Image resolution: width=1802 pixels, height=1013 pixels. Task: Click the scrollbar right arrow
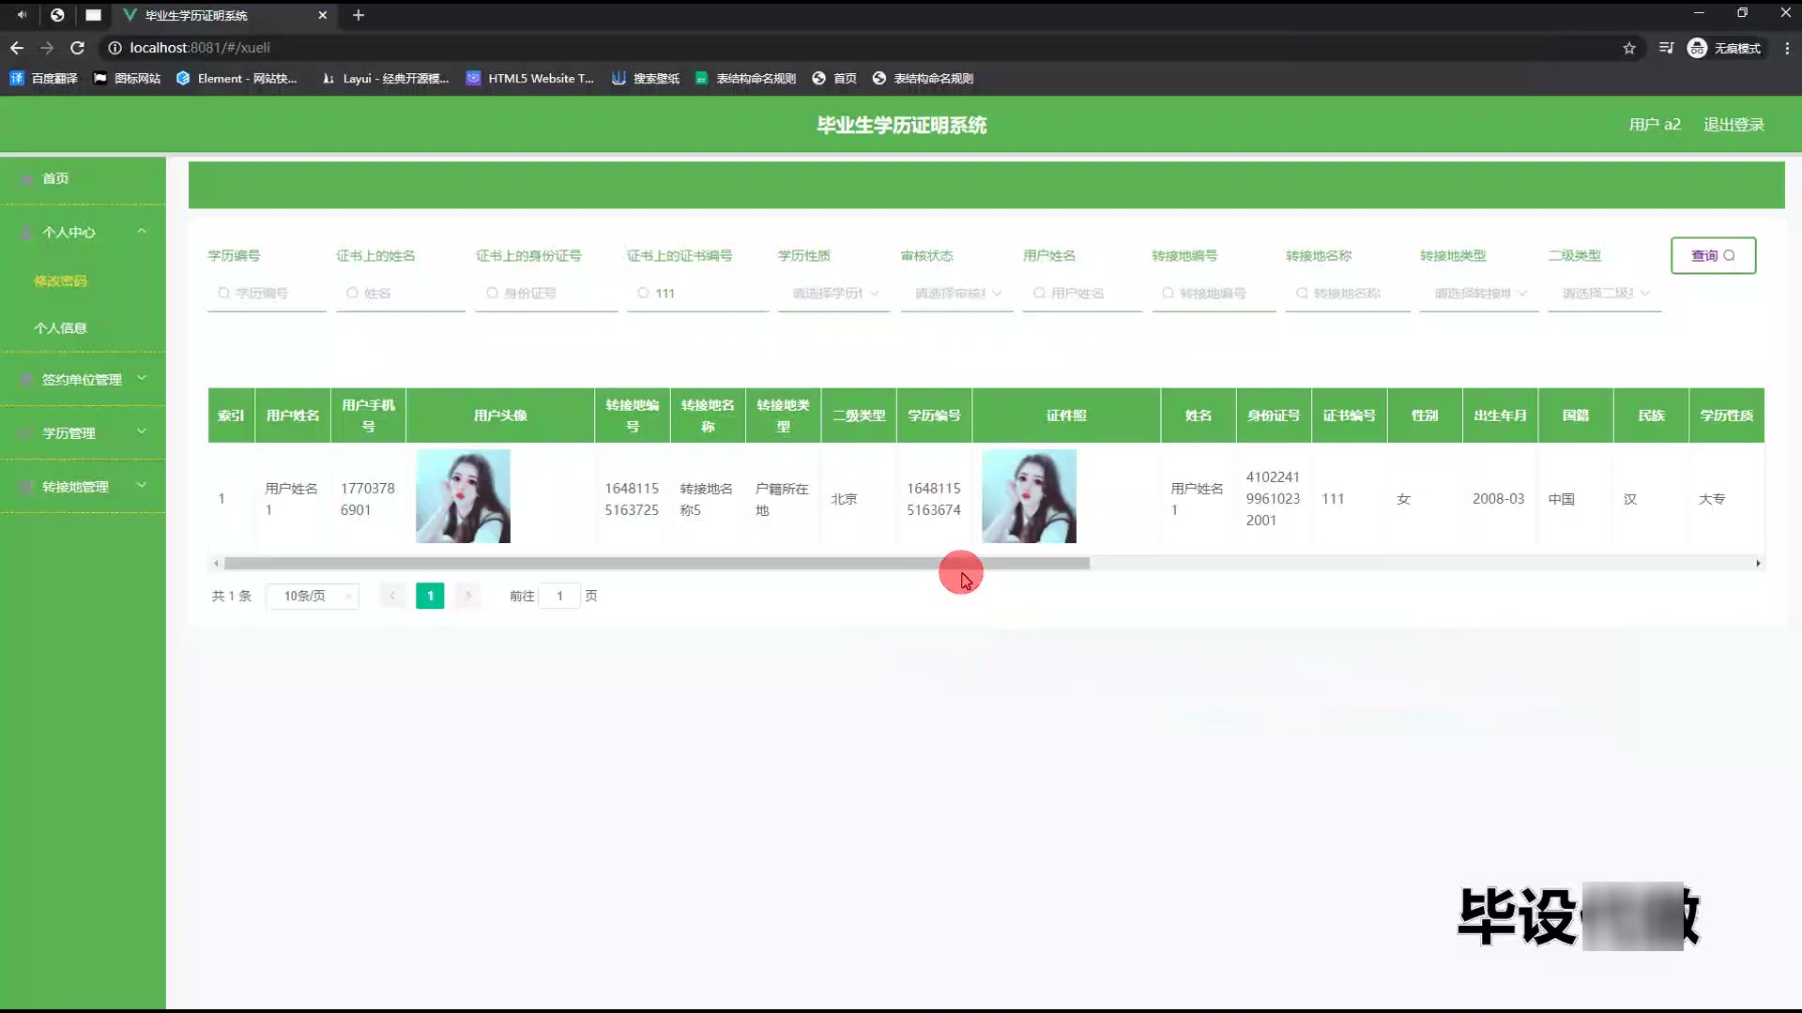(1758, 564)
